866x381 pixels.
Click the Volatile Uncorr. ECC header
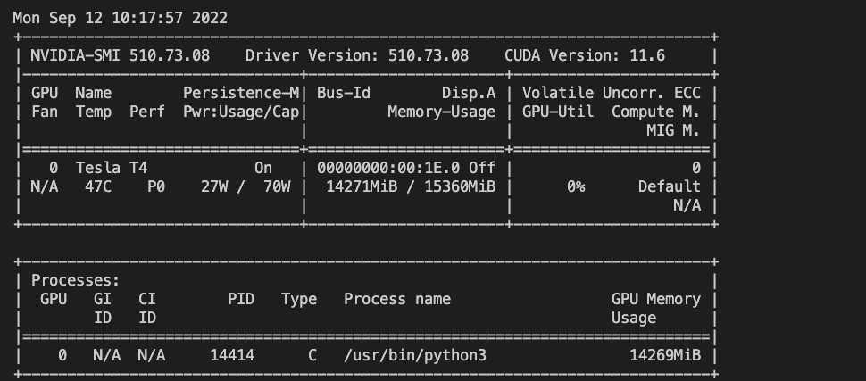click(x=612, y=94)
